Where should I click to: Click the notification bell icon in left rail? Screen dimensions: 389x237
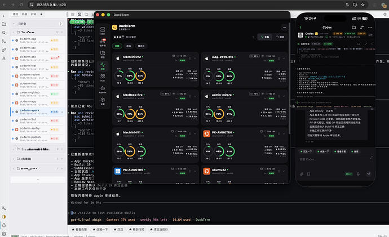tap(4, 225)
